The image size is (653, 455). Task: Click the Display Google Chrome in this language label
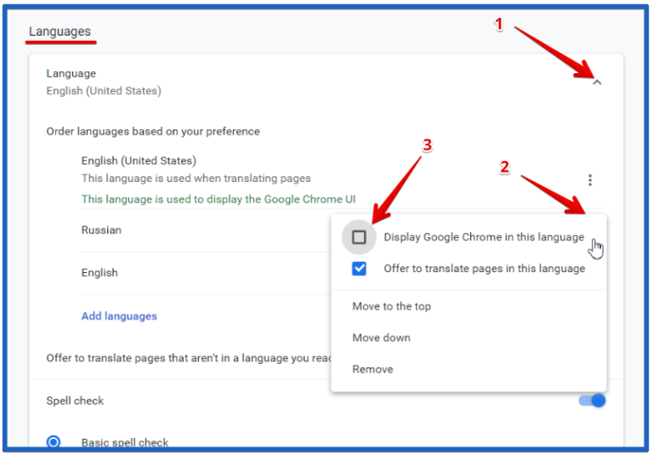pyautogui.click(x=484, y=237)
